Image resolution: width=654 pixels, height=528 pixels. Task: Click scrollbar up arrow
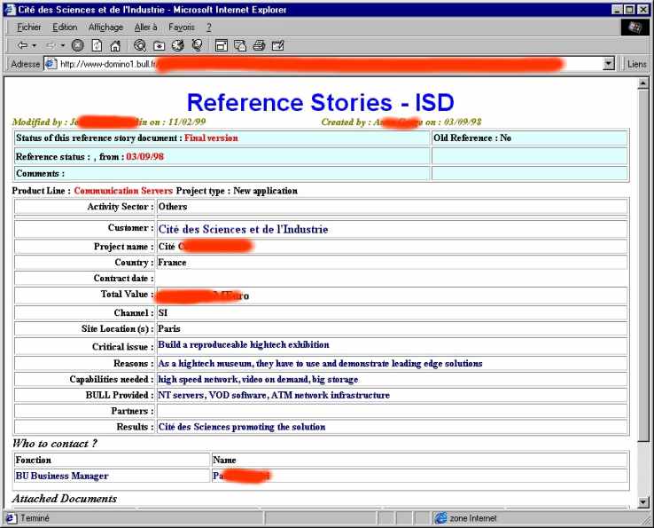642,83
